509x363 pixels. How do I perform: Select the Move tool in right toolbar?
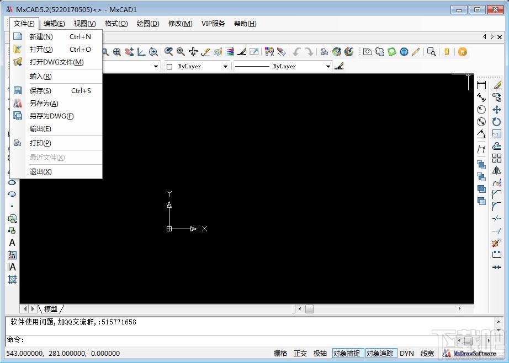coord(497,110)
